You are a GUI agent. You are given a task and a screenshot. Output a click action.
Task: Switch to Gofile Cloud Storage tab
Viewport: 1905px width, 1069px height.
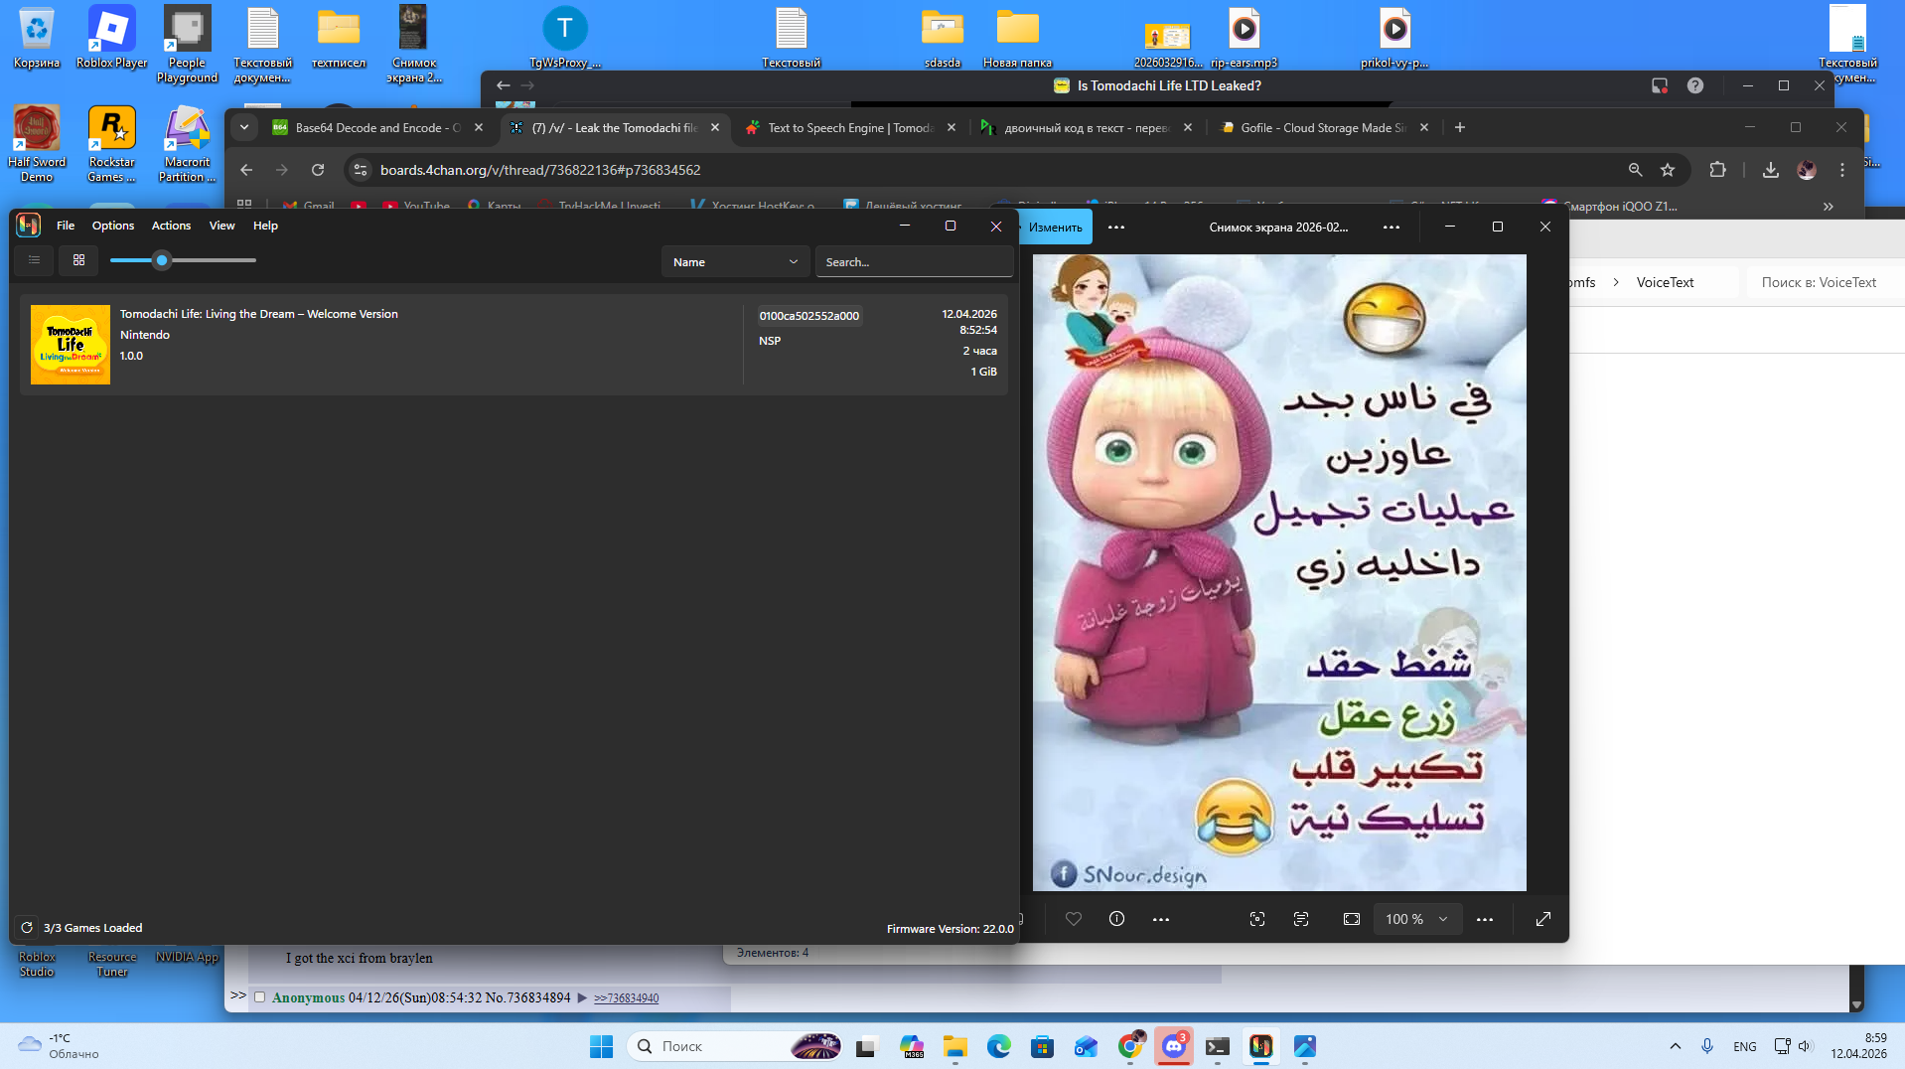pyautogui.click(x=1324, y=127)
